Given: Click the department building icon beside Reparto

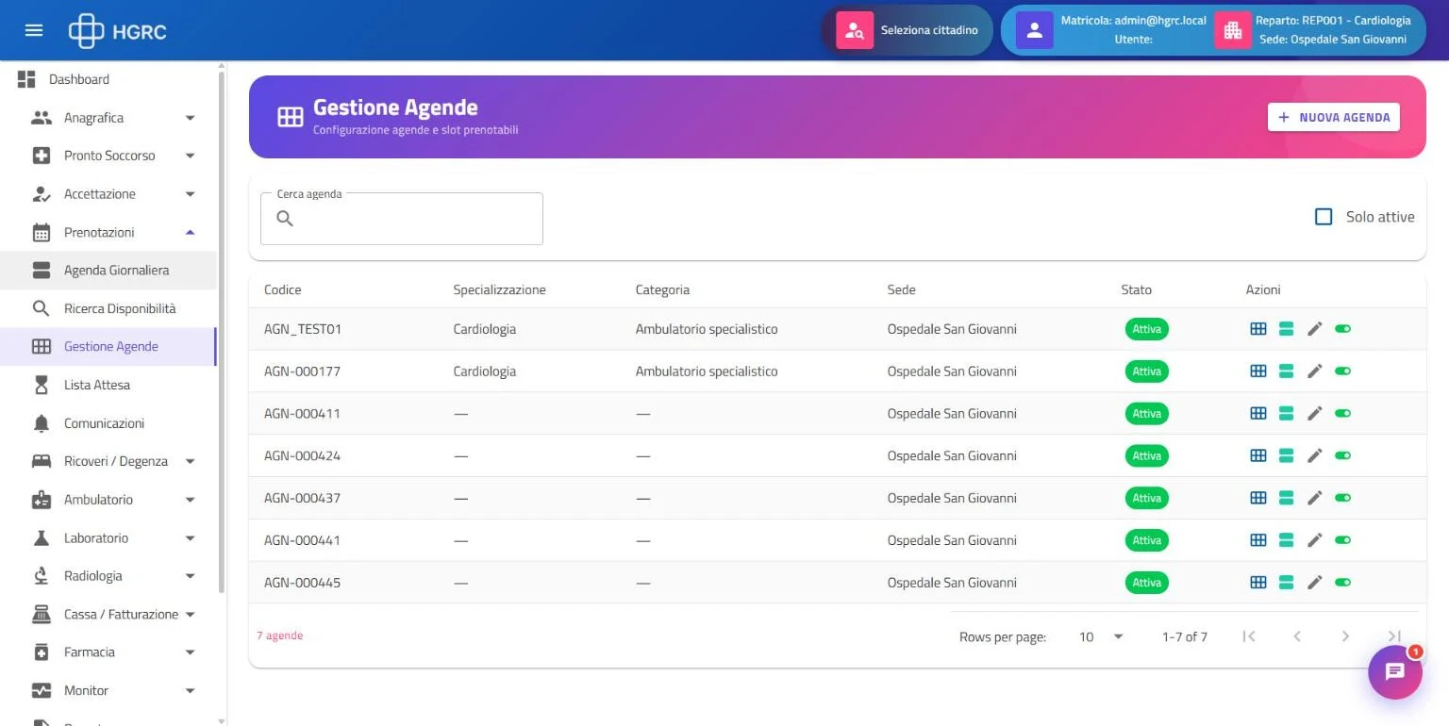Looking at the screenshot, I should point(1232,30).
